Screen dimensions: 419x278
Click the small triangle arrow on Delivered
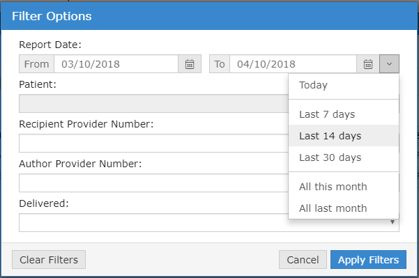pos(393,222)
